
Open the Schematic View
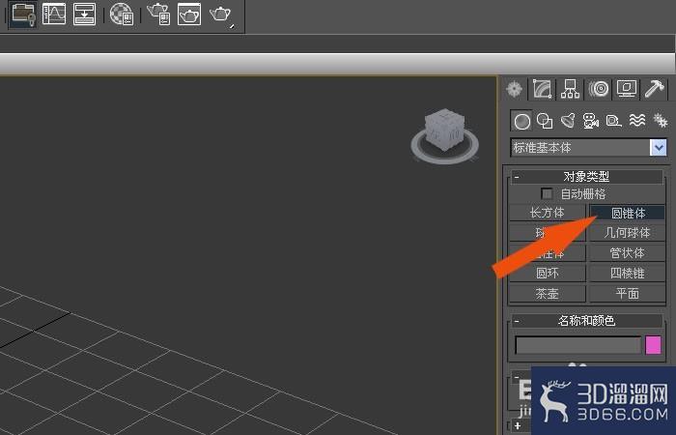pos(85,14)
